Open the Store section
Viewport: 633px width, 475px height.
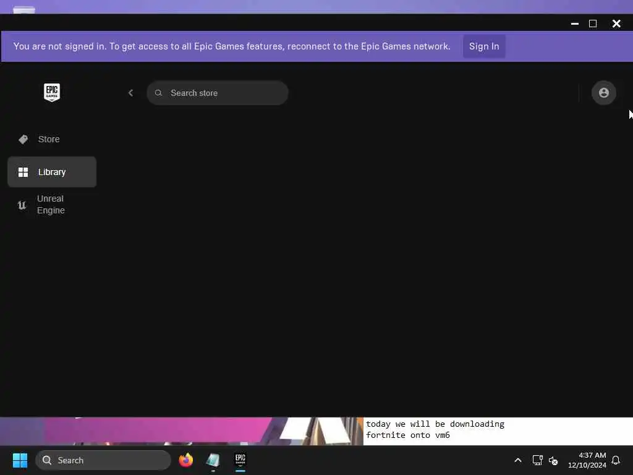pos(52,139)
